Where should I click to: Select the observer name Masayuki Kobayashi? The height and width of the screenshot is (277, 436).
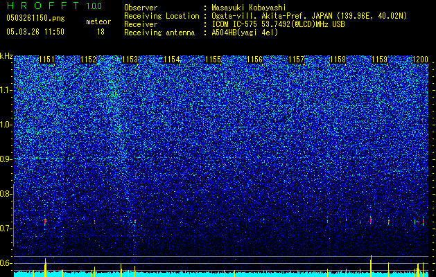[x=249, y=8]
